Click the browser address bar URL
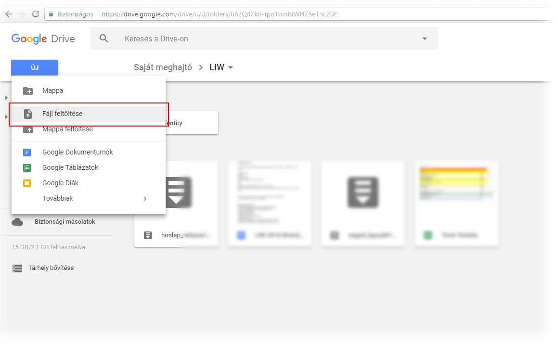Image resolution: width=558 pixels, height=345 pixels. [x=219, y=14]
